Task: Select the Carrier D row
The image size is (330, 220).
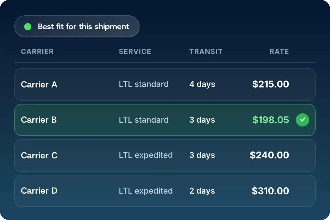Action: 165,191
